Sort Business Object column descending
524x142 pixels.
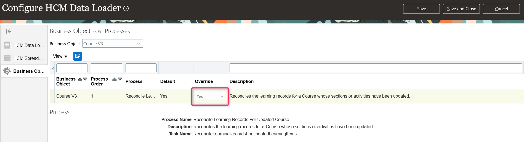pos(85,79)
